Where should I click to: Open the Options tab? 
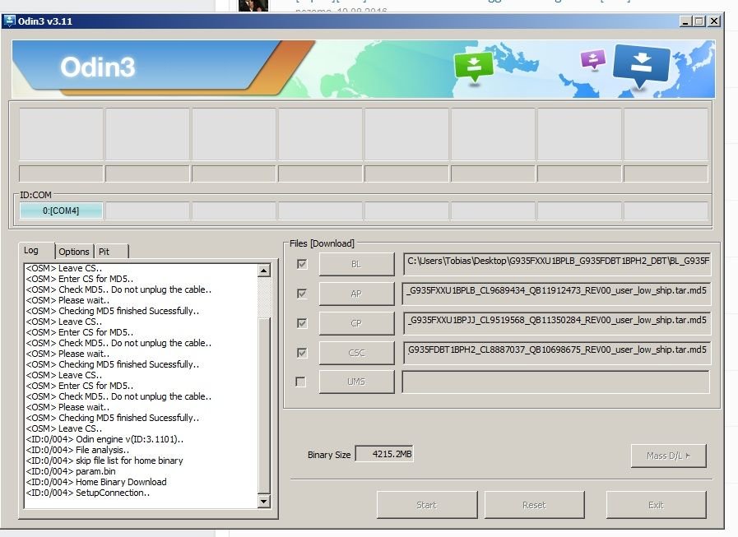(74, 252)
